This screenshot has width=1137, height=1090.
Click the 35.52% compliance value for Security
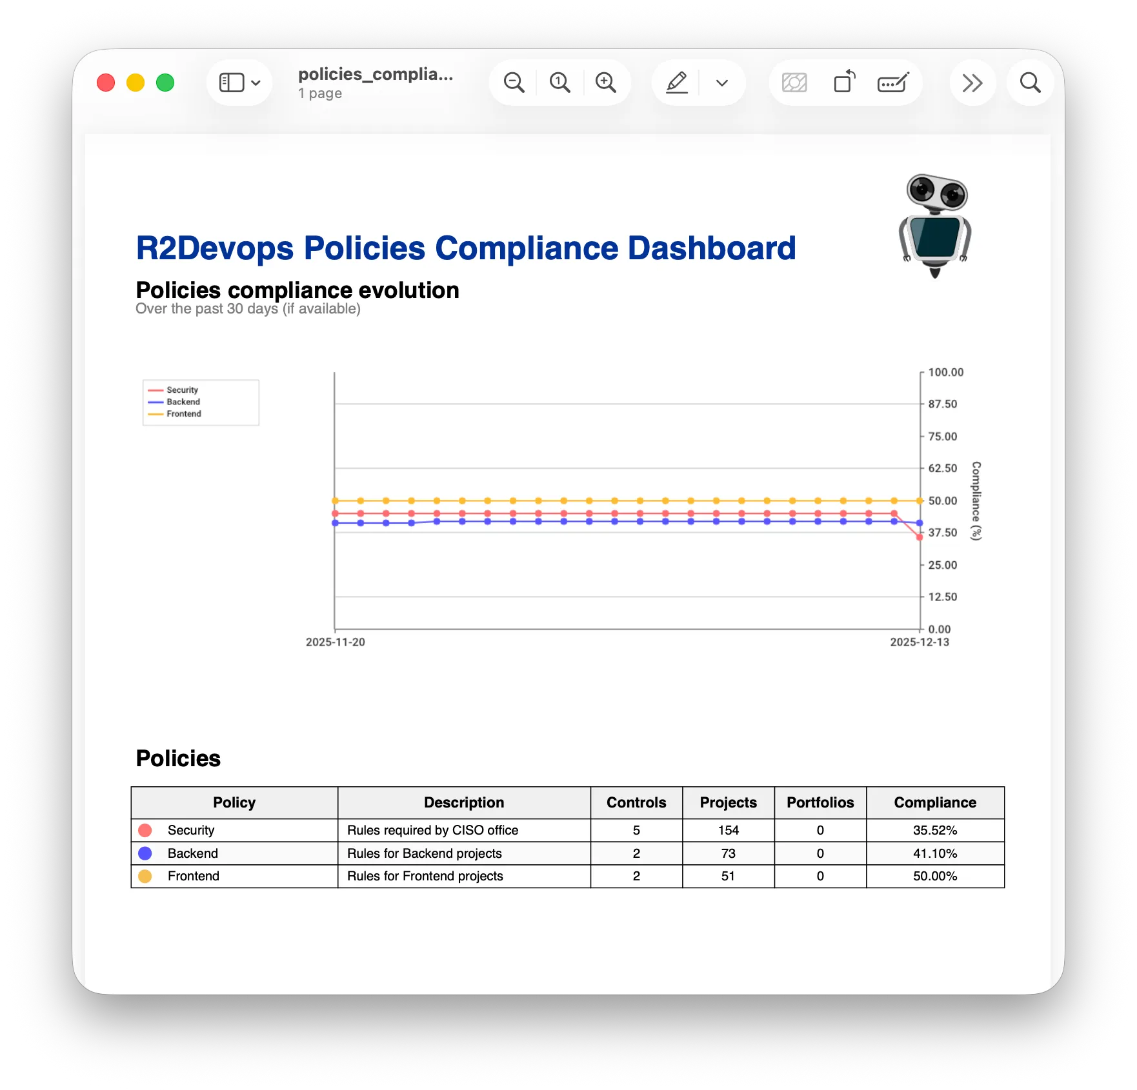(x=934, y=830)
